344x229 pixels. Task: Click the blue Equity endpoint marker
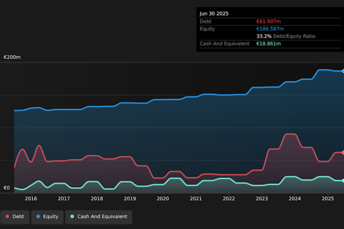[343, 71]
